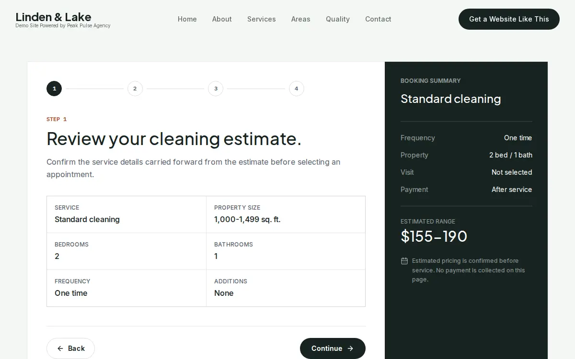575x359 pixels.
Task: Click the 'Estimated pricing is confirmed' note
Action: pos(469,270)
